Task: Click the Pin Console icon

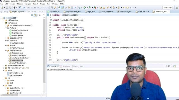Action: click(166, 66)
